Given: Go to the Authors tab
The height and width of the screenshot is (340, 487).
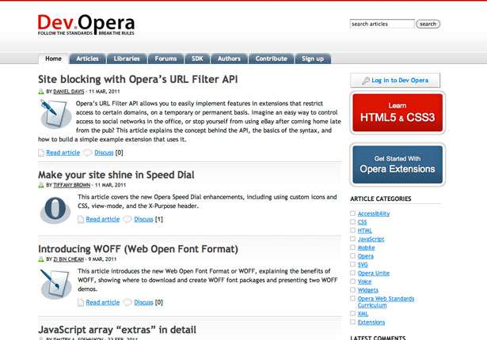Looking at the screenshot, I should pos(229,59).
